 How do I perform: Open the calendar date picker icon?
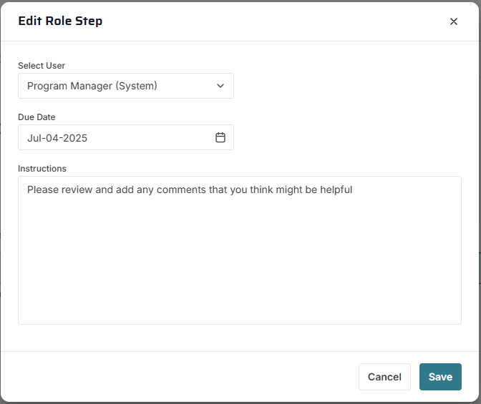(x=220, y=137)
